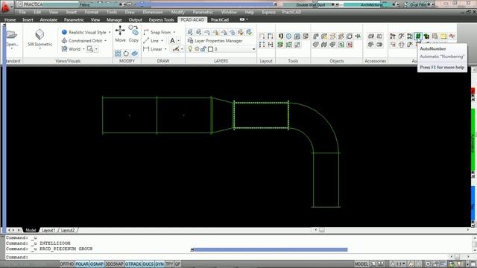Click the layer color square swatch
This screenshot has height=268, width=477.
tap(210, 49)
